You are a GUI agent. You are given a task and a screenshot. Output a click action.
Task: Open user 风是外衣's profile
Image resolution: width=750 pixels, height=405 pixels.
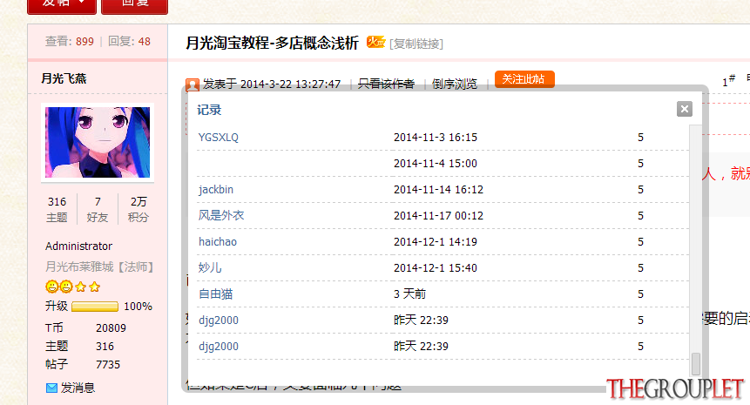click(x=221, y=215)
